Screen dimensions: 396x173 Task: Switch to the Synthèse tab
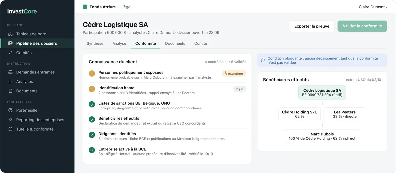pyautogui.click(x=95, y=43)
